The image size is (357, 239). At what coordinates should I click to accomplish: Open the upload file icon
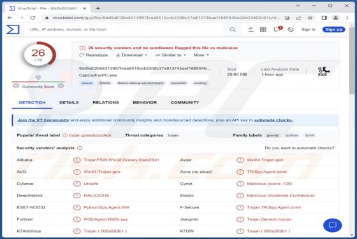[251, 29]
